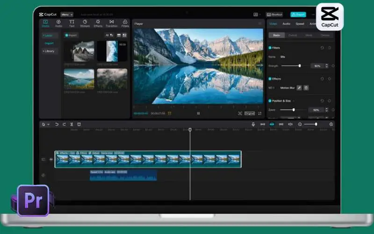Screen dimensions: 374x234
Task: Click the Zoom slider handle
Action: (294, 110)
